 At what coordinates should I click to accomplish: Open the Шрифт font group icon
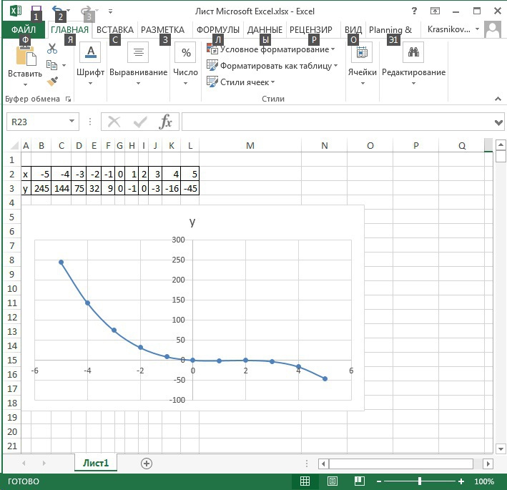click(x=90, y=52)
